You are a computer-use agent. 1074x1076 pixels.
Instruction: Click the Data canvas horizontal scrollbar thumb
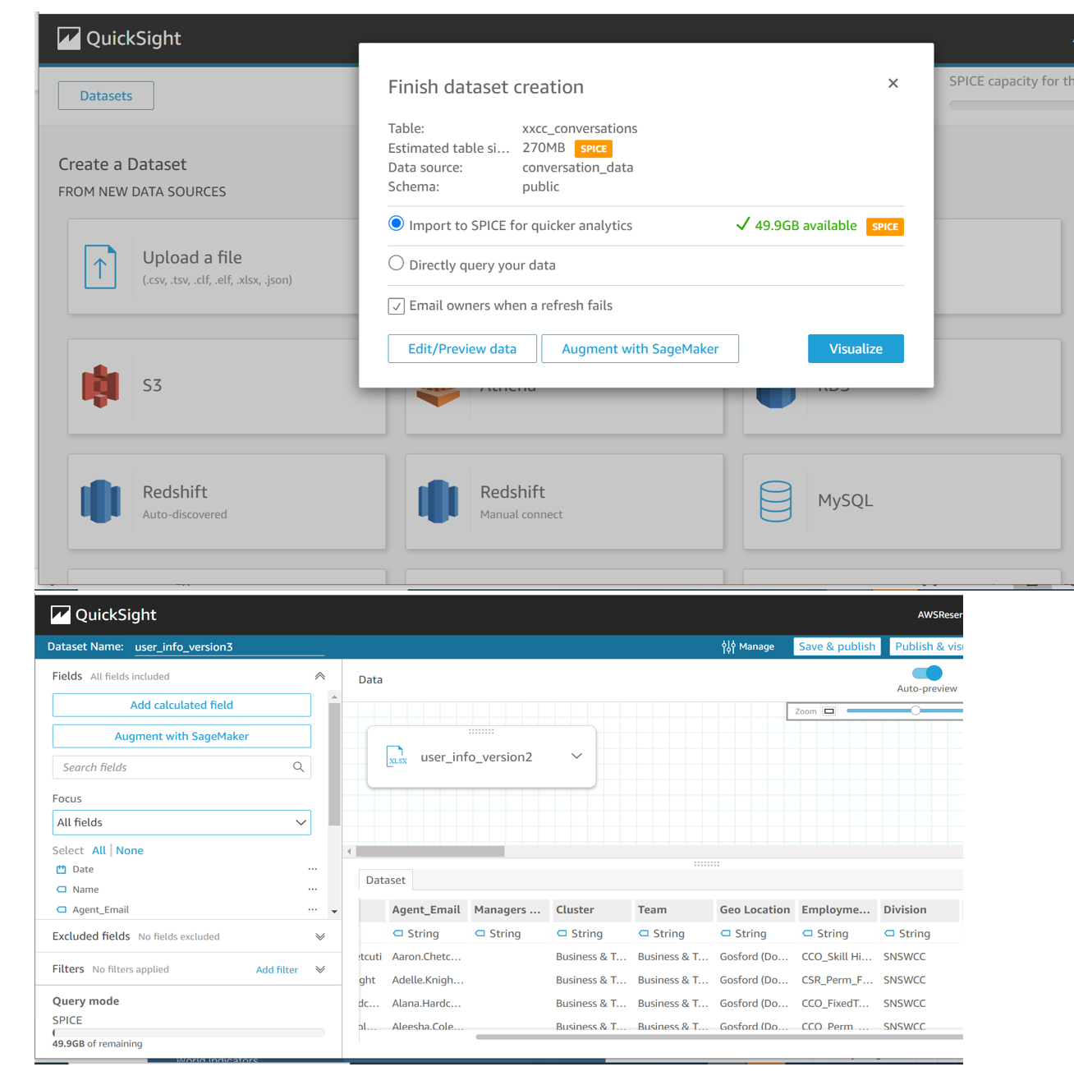[430, 851]
